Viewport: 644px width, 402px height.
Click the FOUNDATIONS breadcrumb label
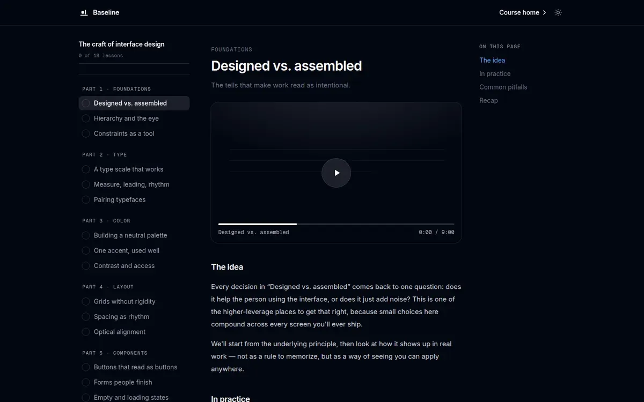(x=231, y=49)
